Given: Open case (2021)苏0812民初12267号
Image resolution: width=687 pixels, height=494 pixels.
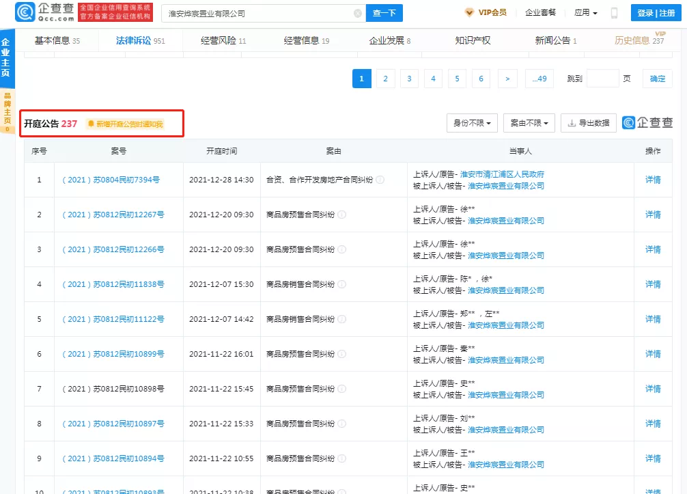Looking at the screenshot, I should (x=113, y=215).
